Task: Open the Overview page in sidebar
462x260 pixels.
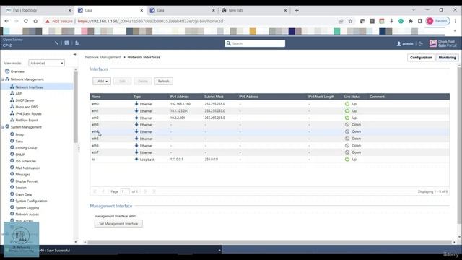Action: [17, 71]
